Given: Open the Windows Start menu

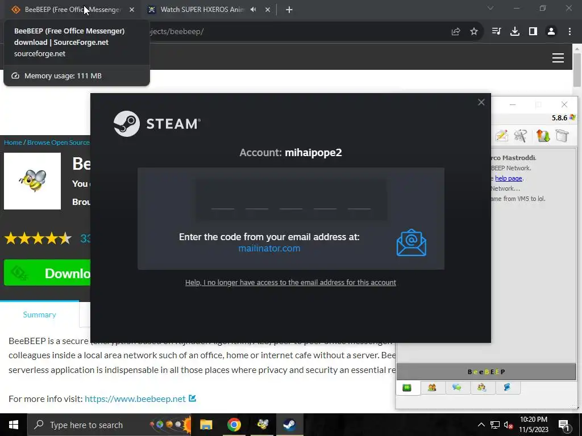Looking at the screenshot, I should (x=14, y=425).
